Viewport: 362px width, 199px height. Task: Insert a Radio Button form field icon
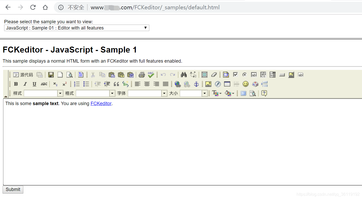pyautogui.click(x=245, y=75)
